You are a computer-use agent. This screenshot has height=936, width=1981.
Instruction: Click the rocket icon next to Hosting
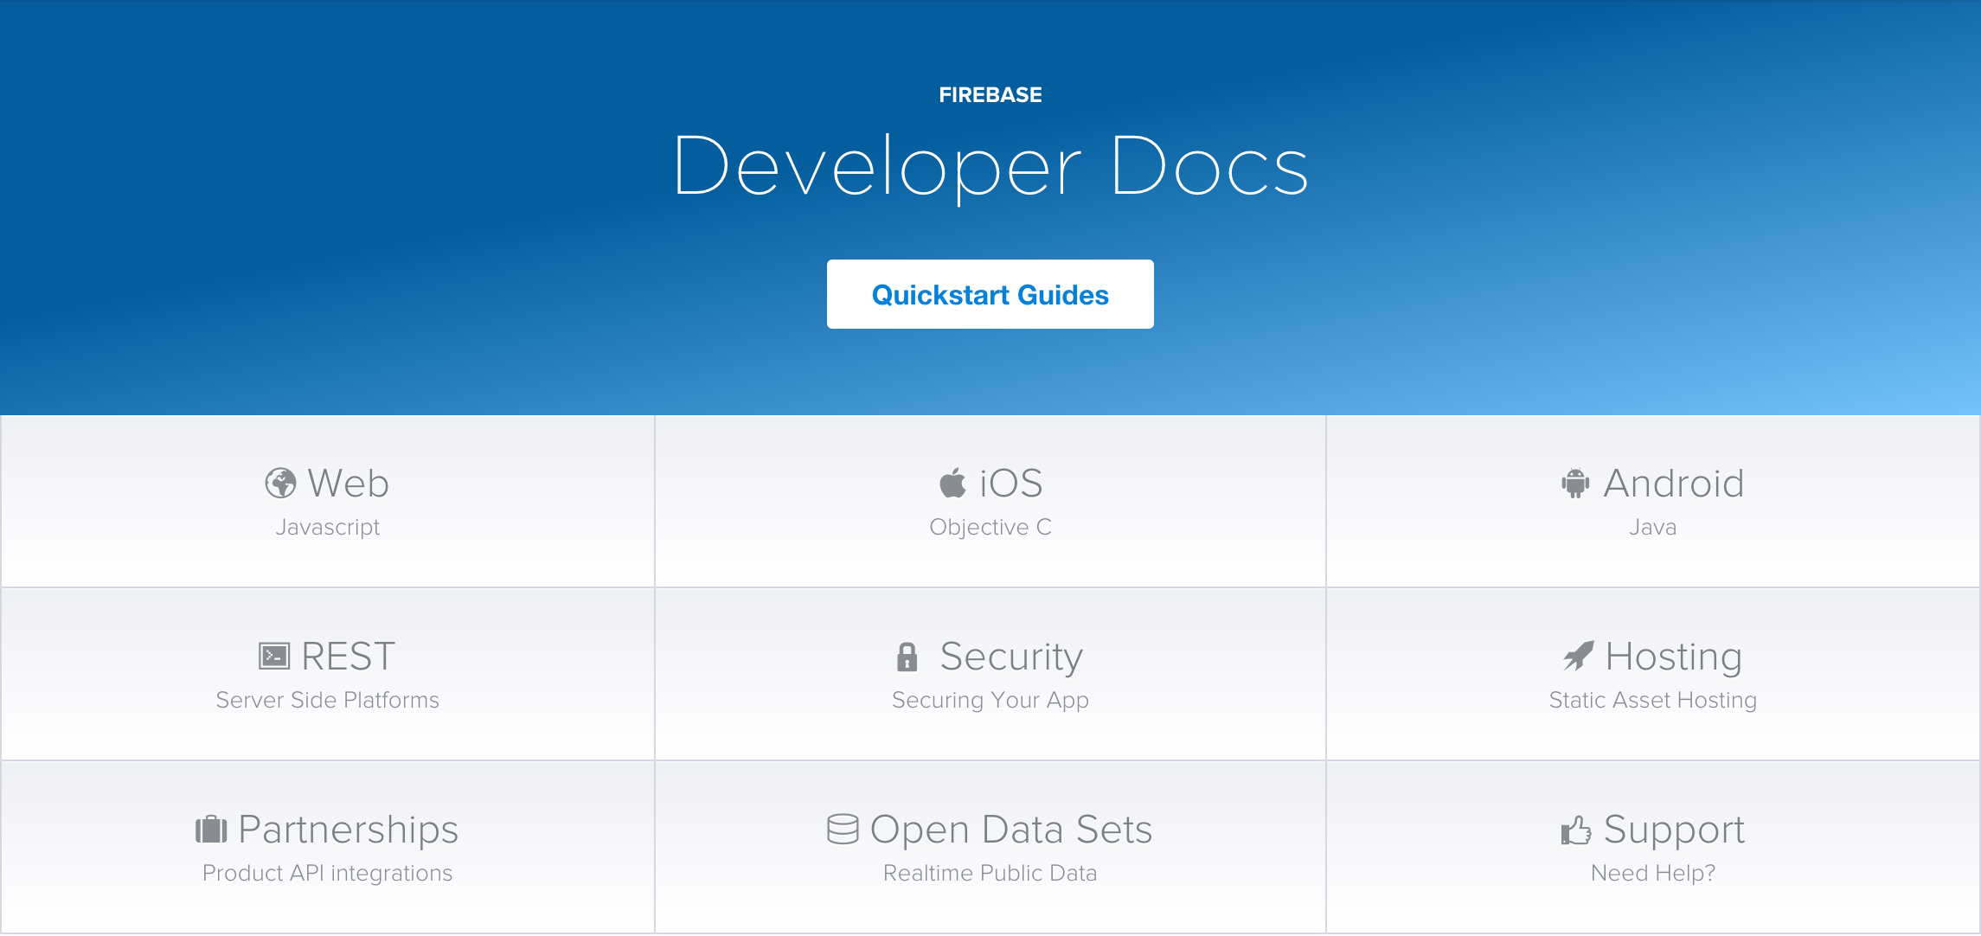pyautogui.click(x=1578, y=657)
